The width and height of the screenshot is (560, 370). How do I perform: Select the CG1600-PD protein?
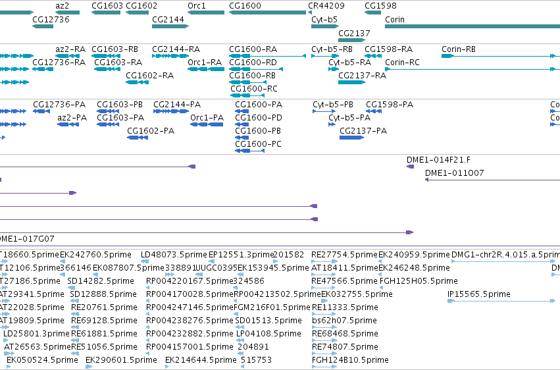242,124
